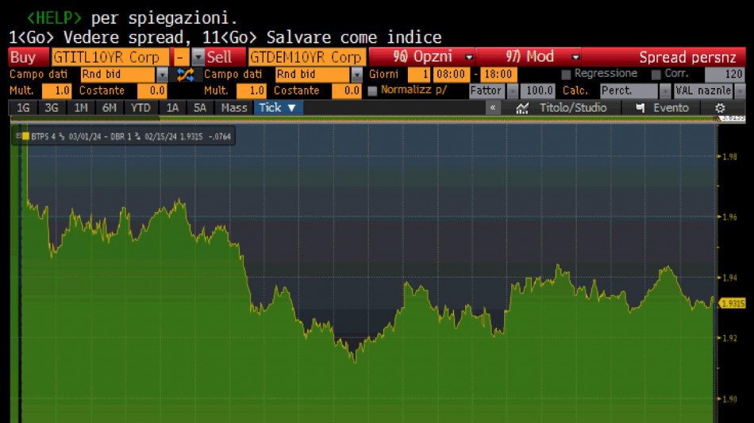Click the swap securities shuffle icon
The height and width of the screenshot is (423, 754).
coord(185,75)
